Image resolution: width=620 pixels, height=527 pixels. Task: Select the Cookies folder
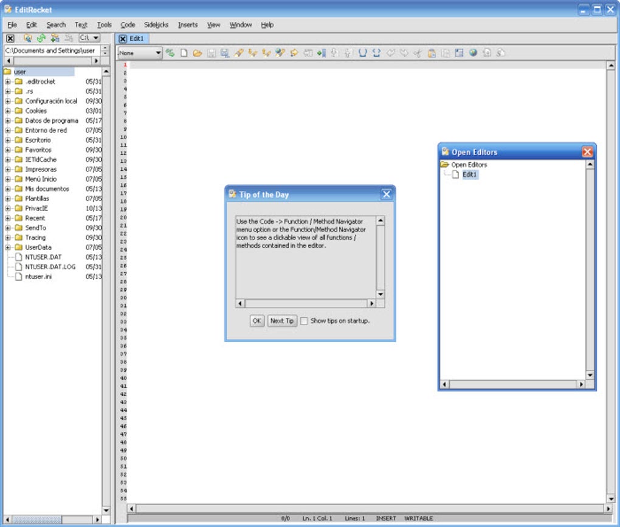tap(36, 111)
